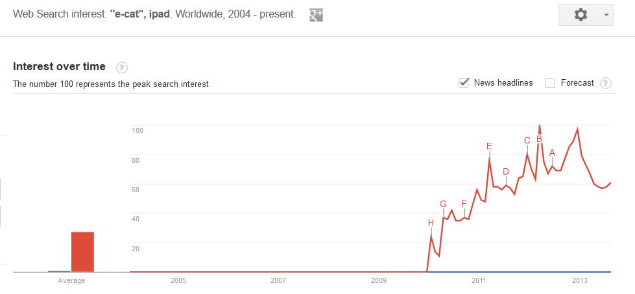The width and height of the screenshot is (635, 294).
Task: Select news headline marker E
Action: [489, 146]
